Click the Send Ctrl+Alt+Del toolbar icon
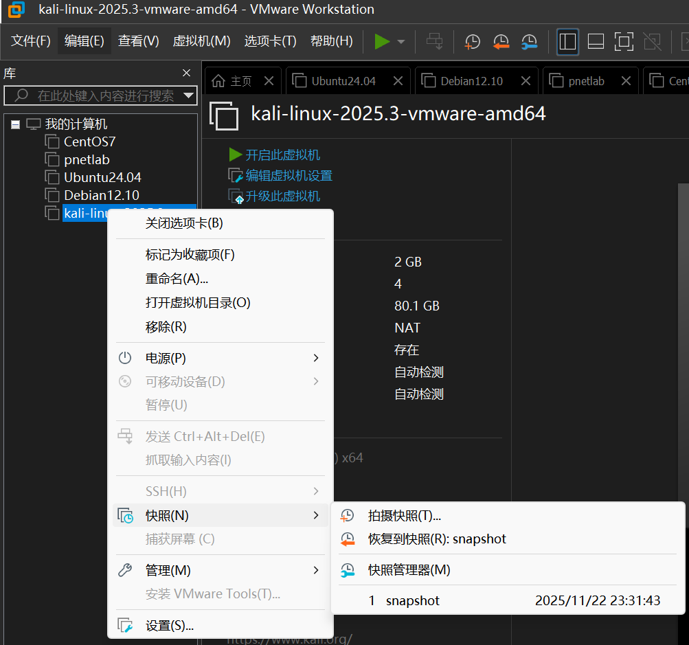689x645 pixels. click(433, 41)
